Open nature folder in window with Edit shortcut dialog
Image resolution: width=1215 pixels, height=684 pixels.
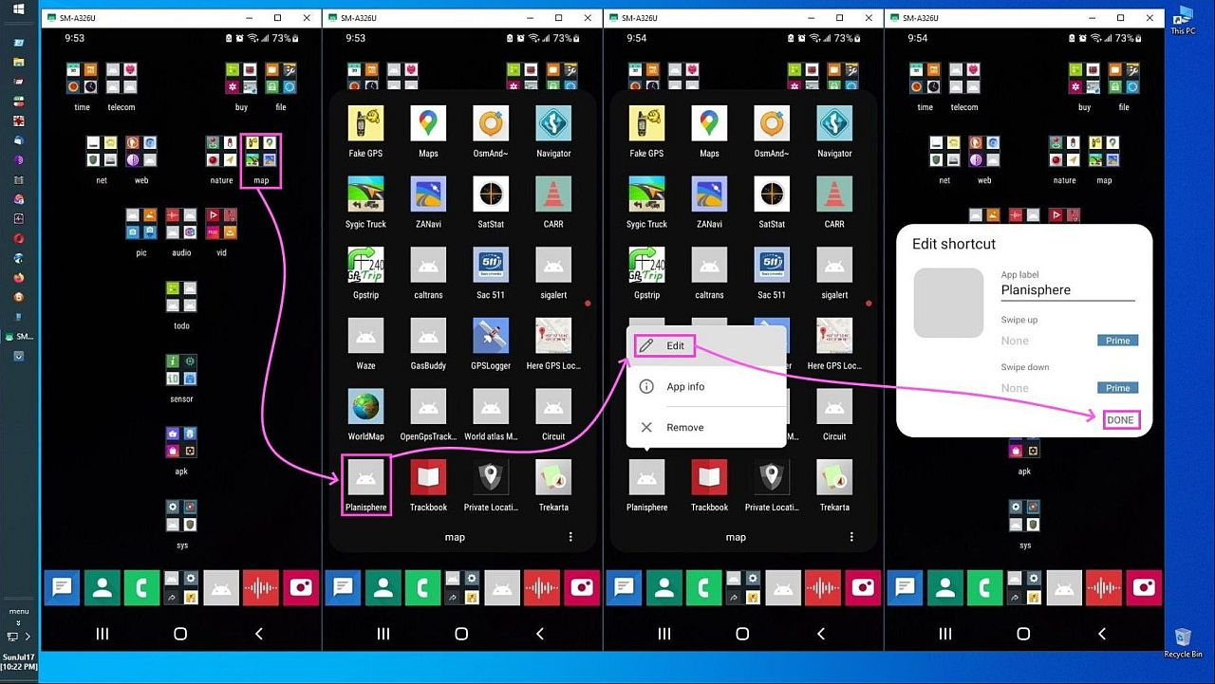point(1064,152)
